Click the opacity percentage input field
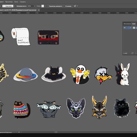Screen dimensions: 137x137 [30, 6]
